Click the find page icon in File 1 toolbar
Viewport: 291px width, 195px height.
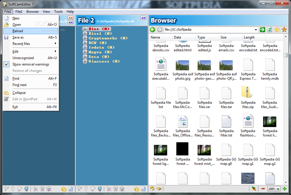point(71,189)
